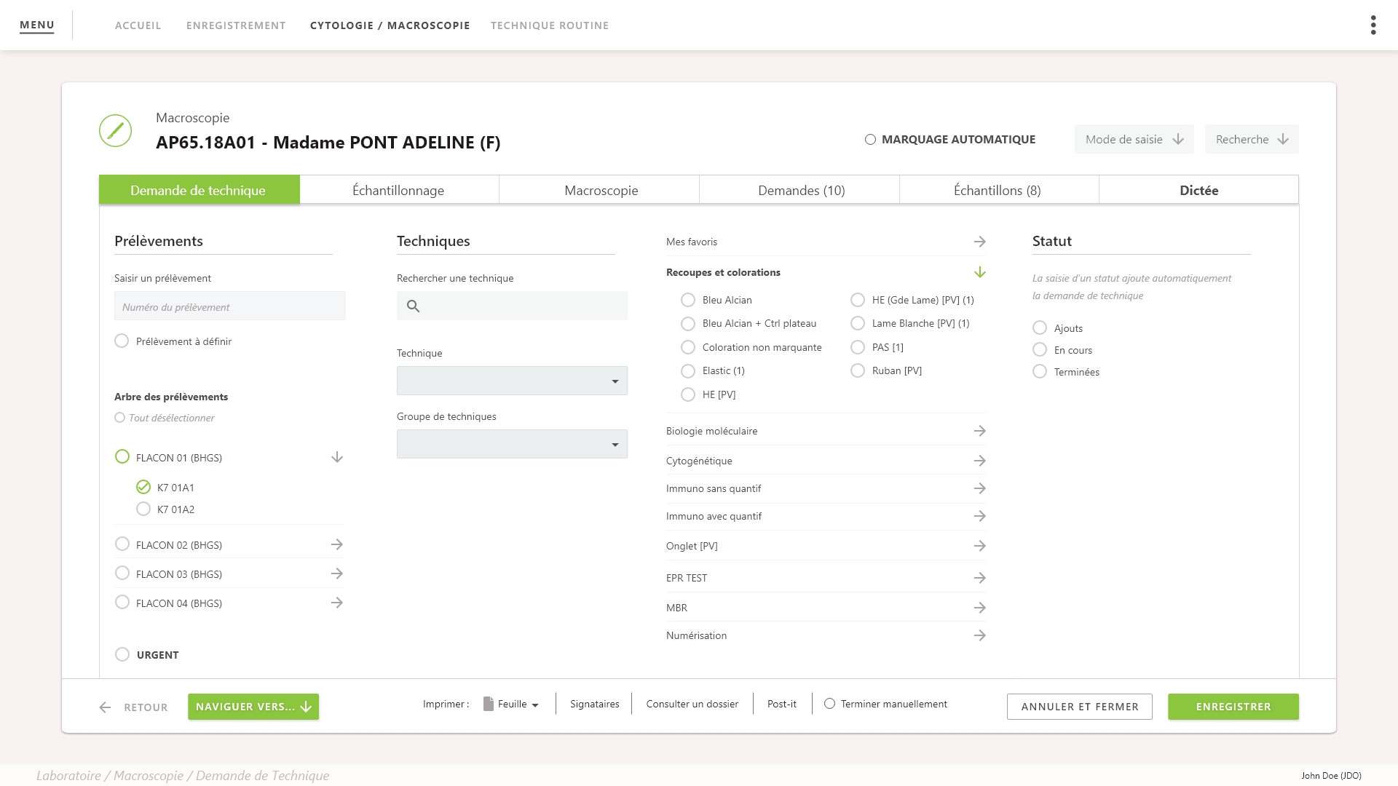Select FLACON 04 (BHGS) radio
The width and height of the screenshot is (1398, 786).
click(122, 603)
